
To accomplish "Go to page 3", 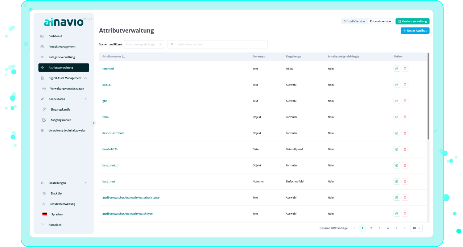I will coord(379,228).
